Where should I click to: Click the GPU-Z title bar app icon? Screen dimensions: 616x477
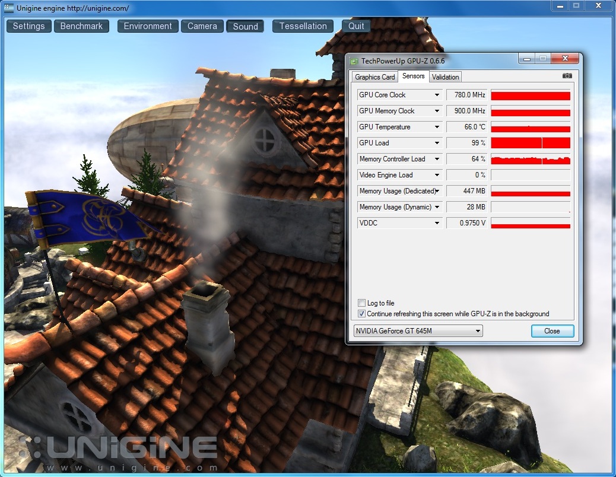[x=354, y=61]
